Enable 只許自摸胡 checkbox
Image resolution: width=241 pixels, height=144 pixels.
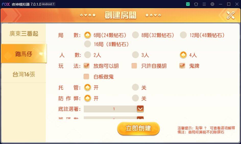tap(134, 66)
